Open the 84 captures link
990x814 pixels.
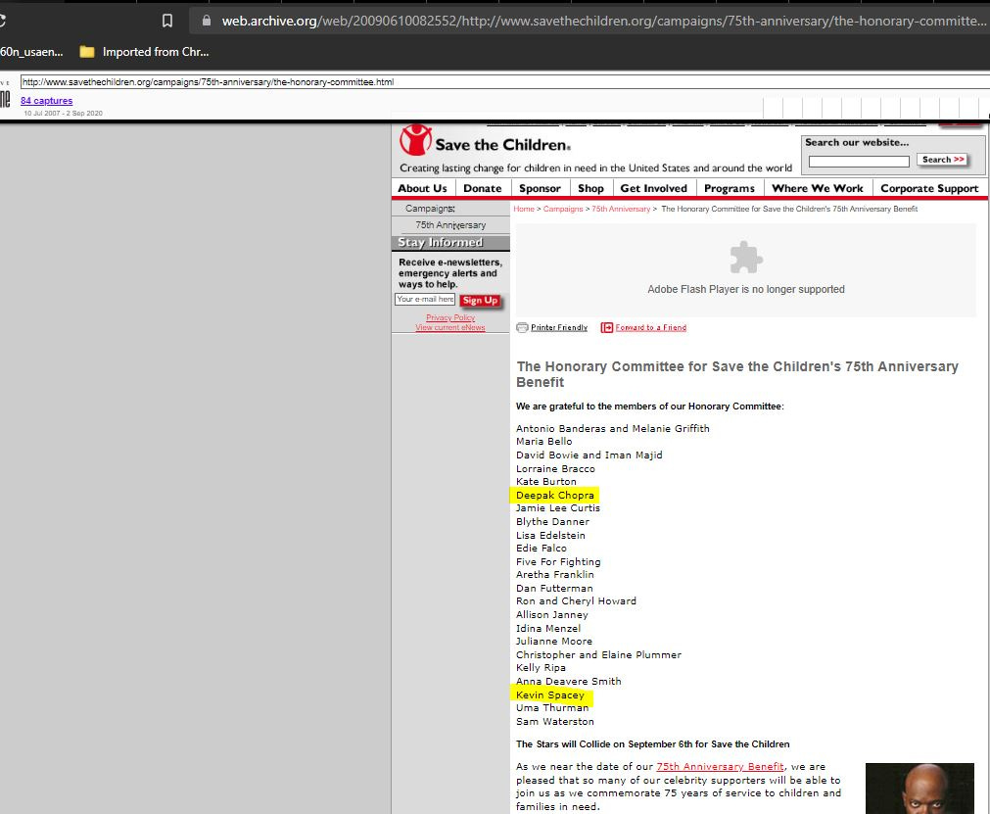[x=46, y=101]
